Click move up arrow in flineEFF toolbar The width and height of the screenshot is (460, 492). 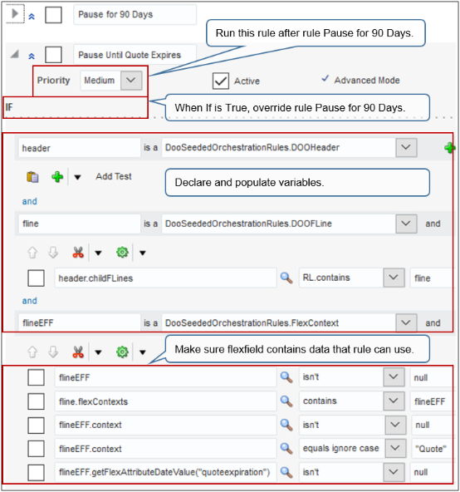(x=32, y=352)
